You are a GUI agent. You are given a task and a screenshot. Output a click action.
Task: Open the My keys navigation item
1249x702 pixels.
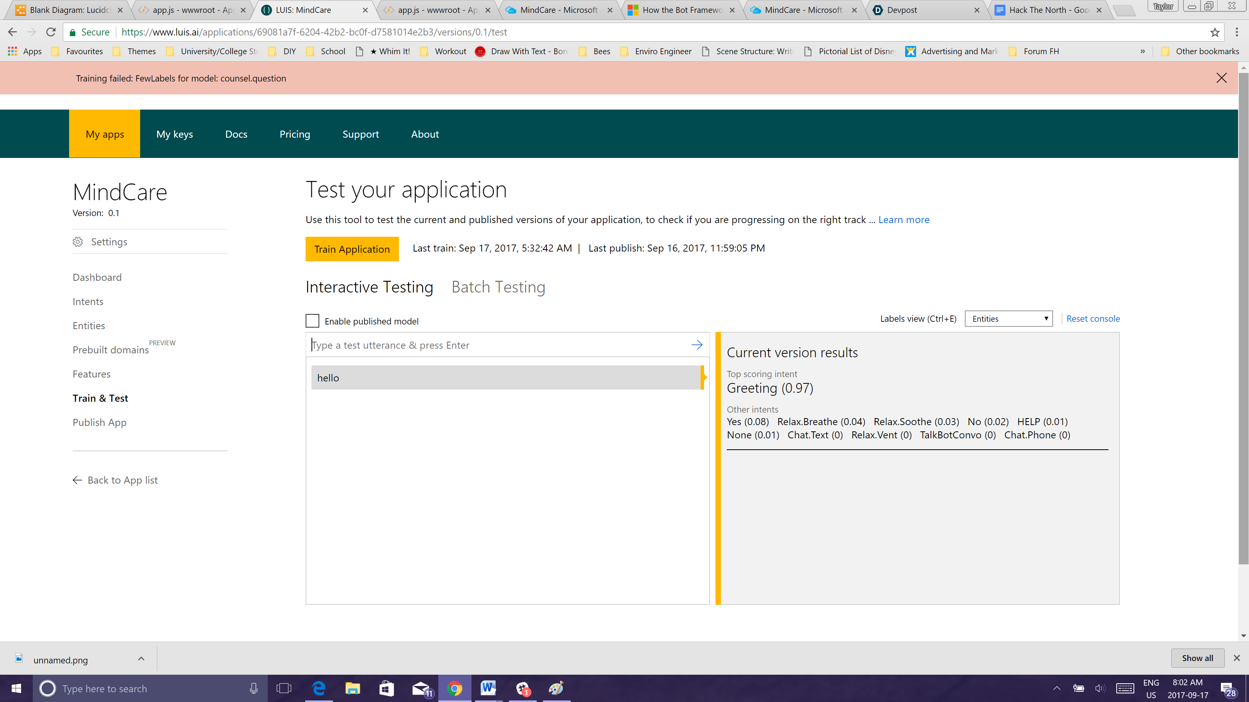pyautogui.click(x=174, y=134)
